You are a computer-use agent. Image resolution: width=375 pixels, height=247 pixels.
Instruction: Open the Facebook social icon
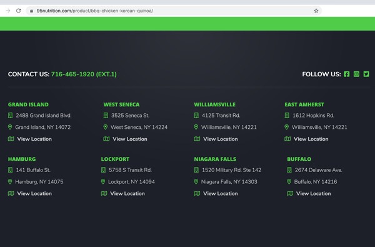pyautogui.click(x=346, y=74)
